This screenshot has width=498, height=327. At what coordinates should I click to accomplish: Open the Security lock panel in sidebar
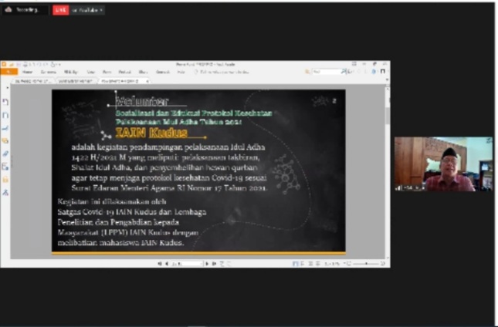(x=5, y=180)
